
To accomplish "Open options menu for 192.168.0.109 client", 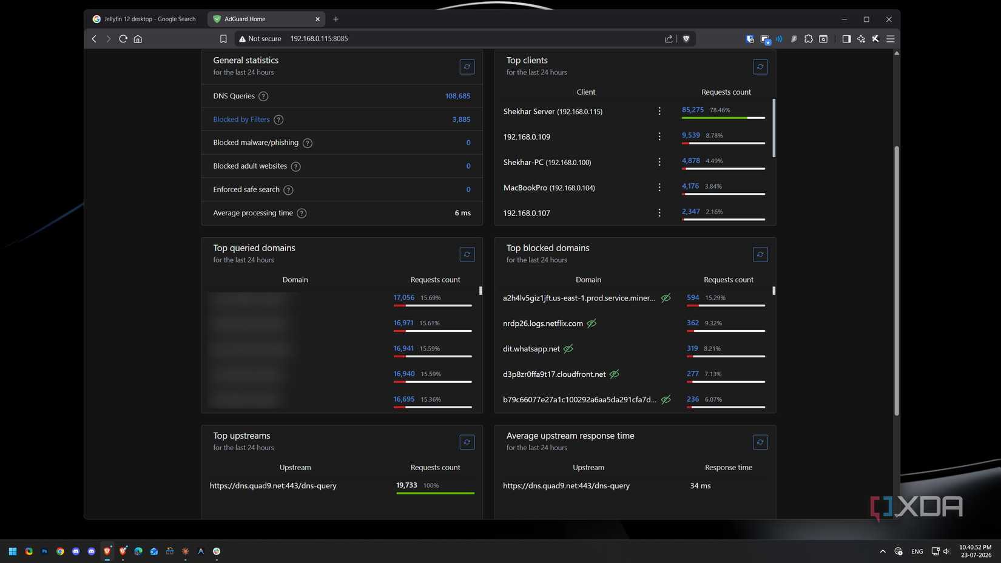I will [659, 137].
